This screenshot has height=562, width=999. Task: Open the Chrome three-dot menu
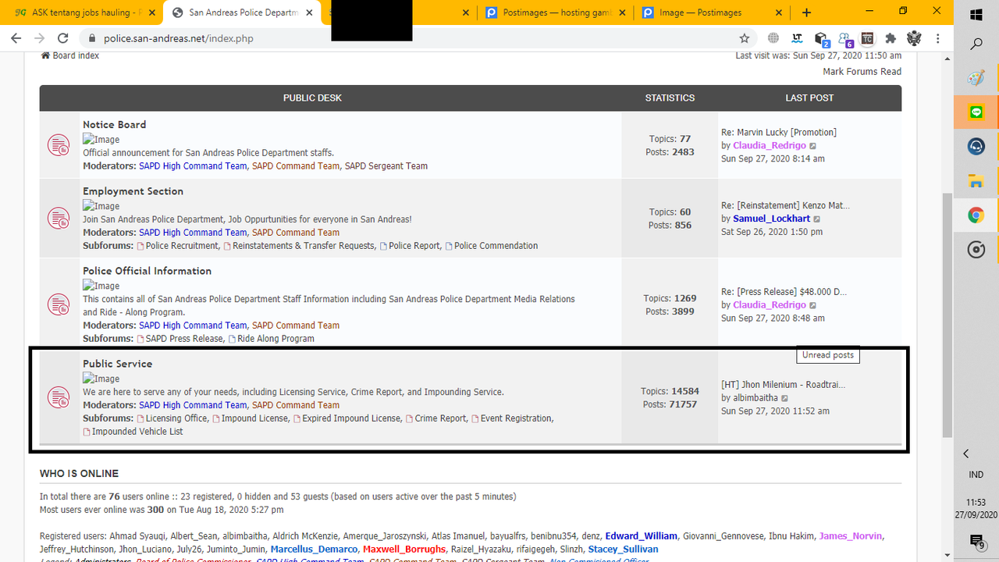pos(938,38)
